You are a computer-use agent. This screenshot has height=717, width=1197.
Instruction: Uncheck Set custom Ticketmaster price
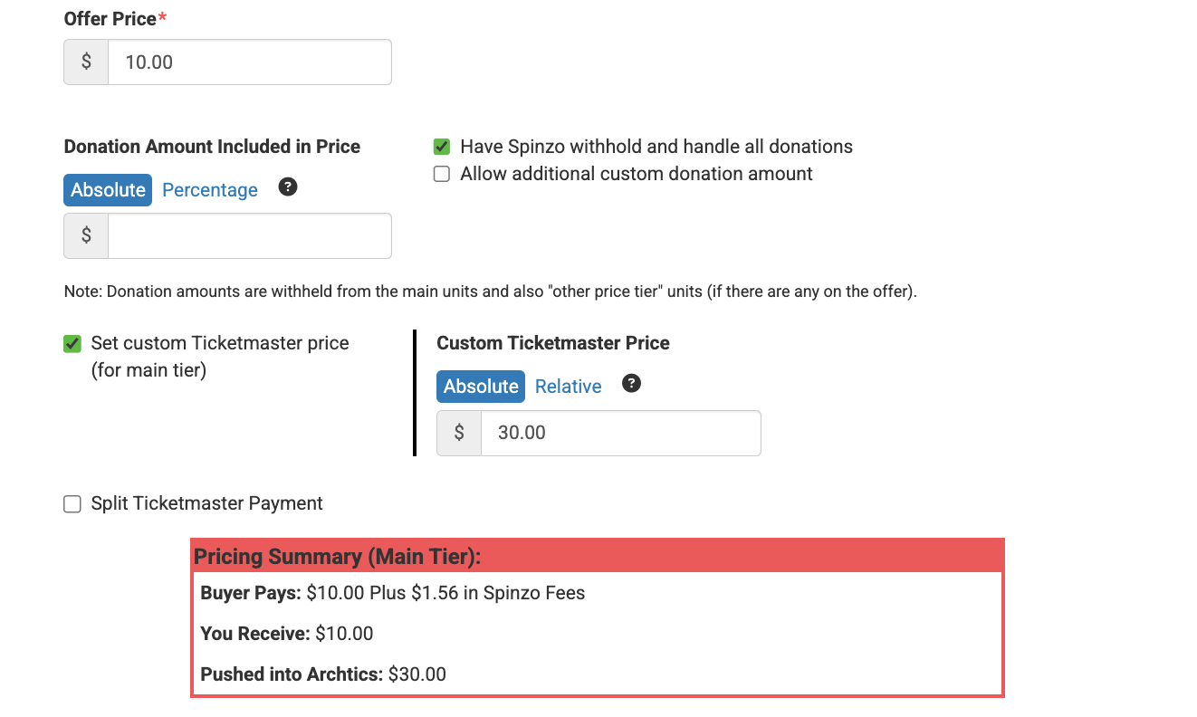[x=72, y=344]
